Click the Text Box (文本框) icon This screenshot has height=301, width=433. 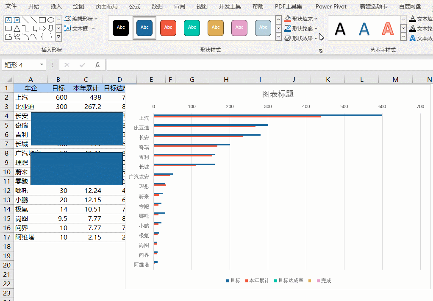coord(68,28)
